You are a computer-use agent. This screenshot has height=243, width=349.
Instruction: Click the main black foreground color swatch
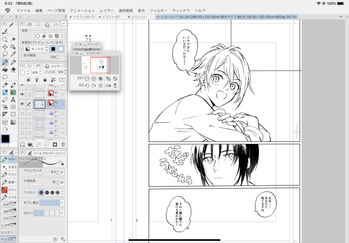coord(5,139)
